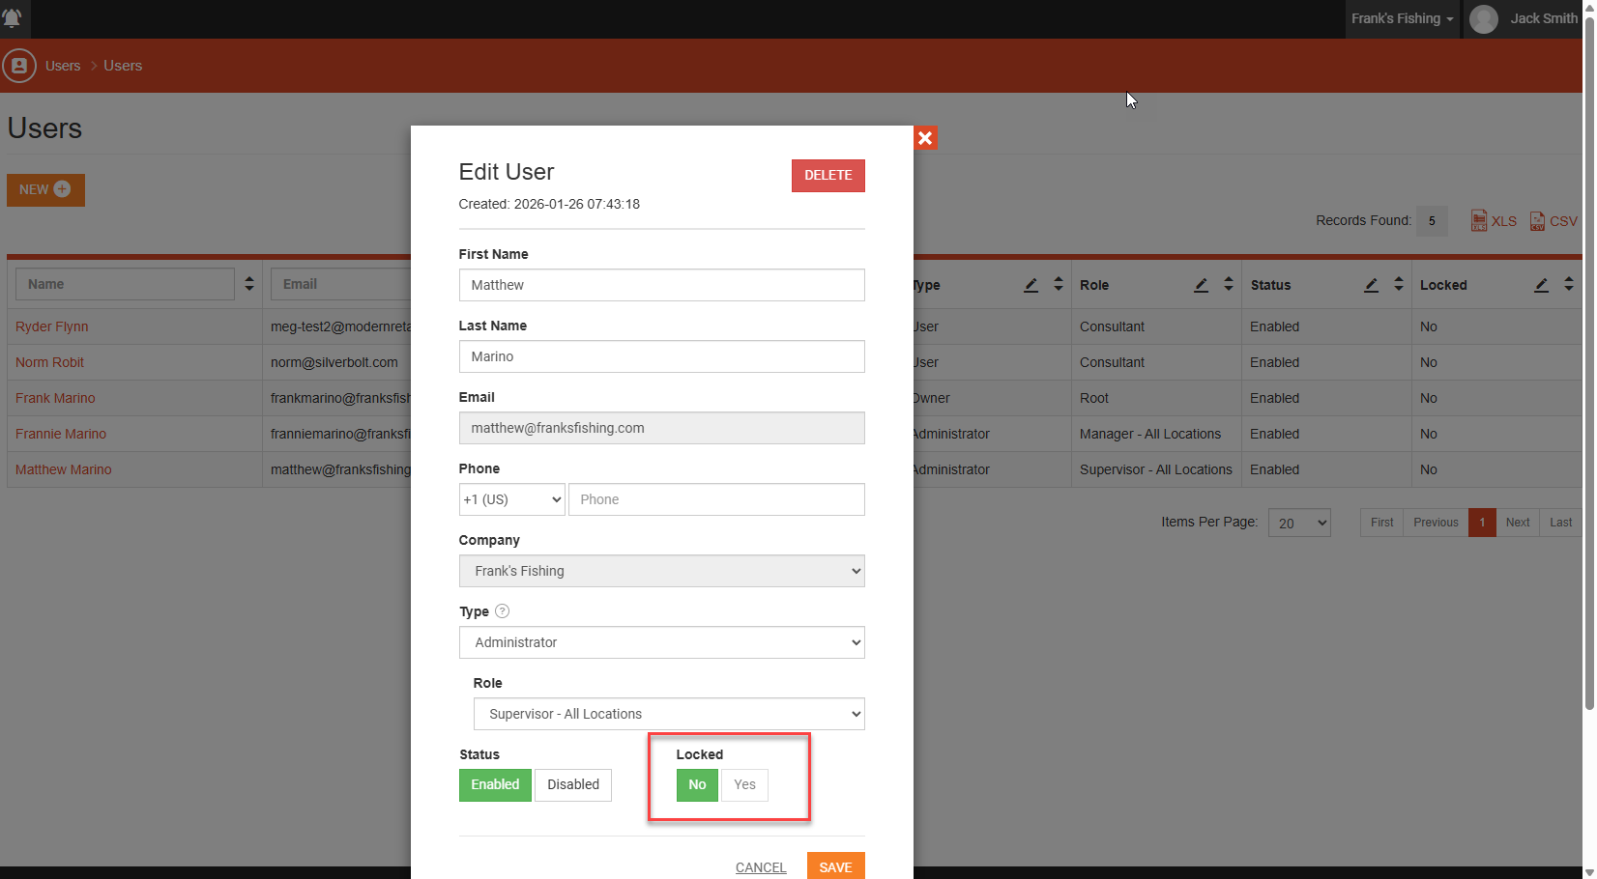Set Locked to No
Screen dimensions: 1597x879
pos(697,784)
